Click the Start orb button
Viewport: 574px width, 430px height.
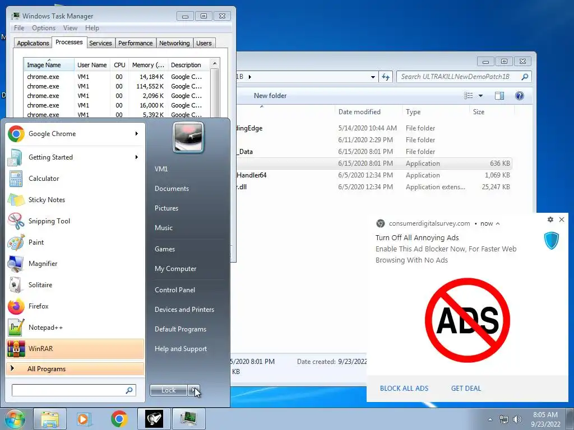pos(15,419)
